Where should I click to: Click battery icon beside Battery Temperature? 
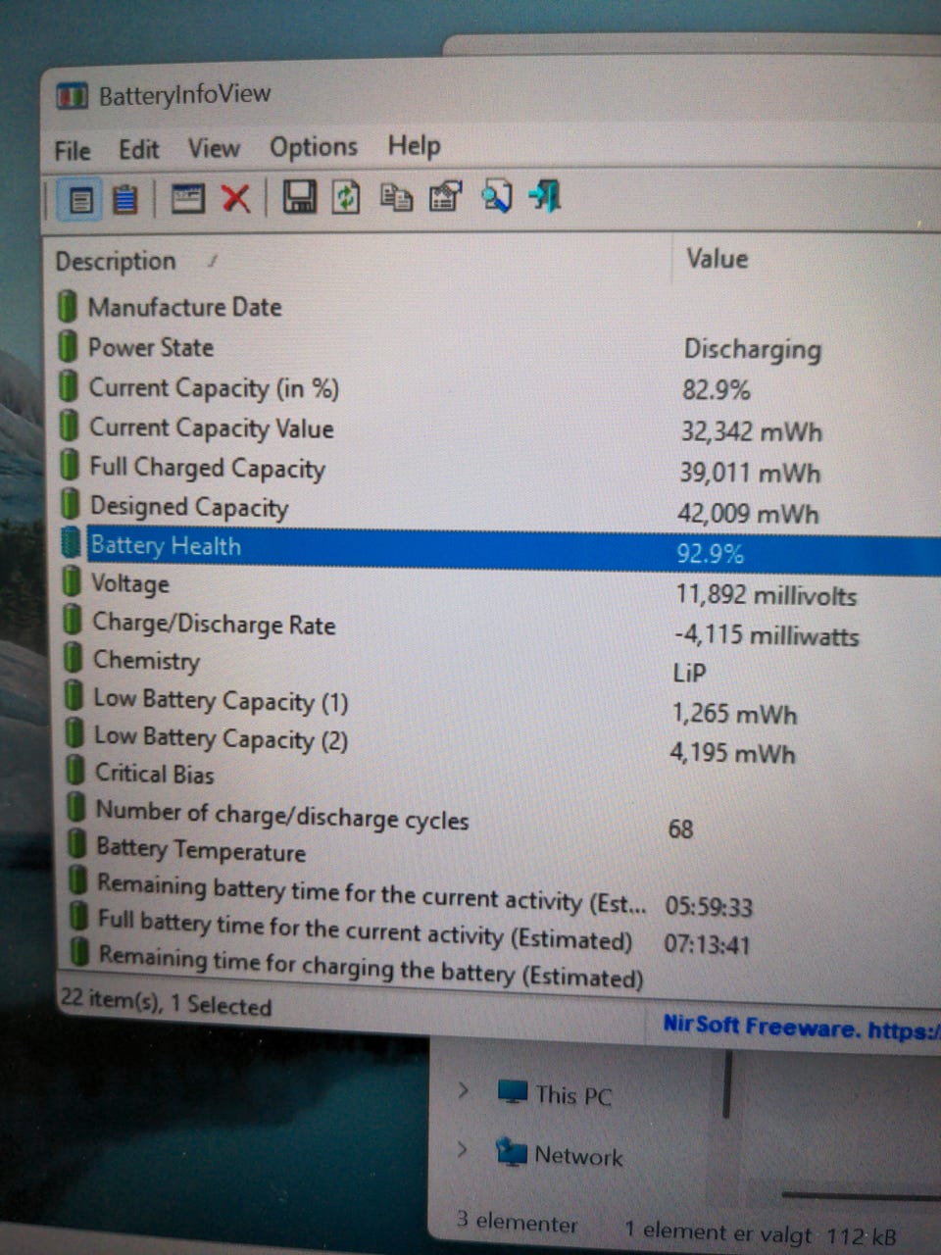[x=76, y=845]
